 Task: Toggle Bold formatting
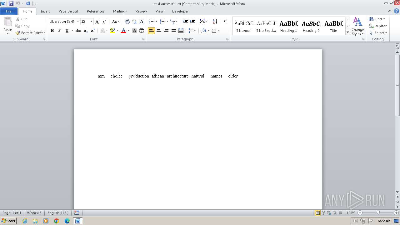click(x=52, y=31)
